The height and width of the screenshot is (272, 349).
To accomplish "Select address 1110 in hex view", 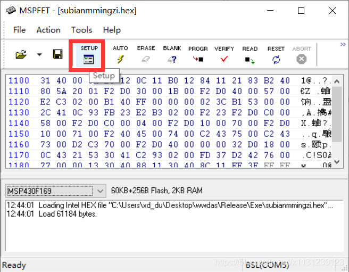I will pos(19,91).
